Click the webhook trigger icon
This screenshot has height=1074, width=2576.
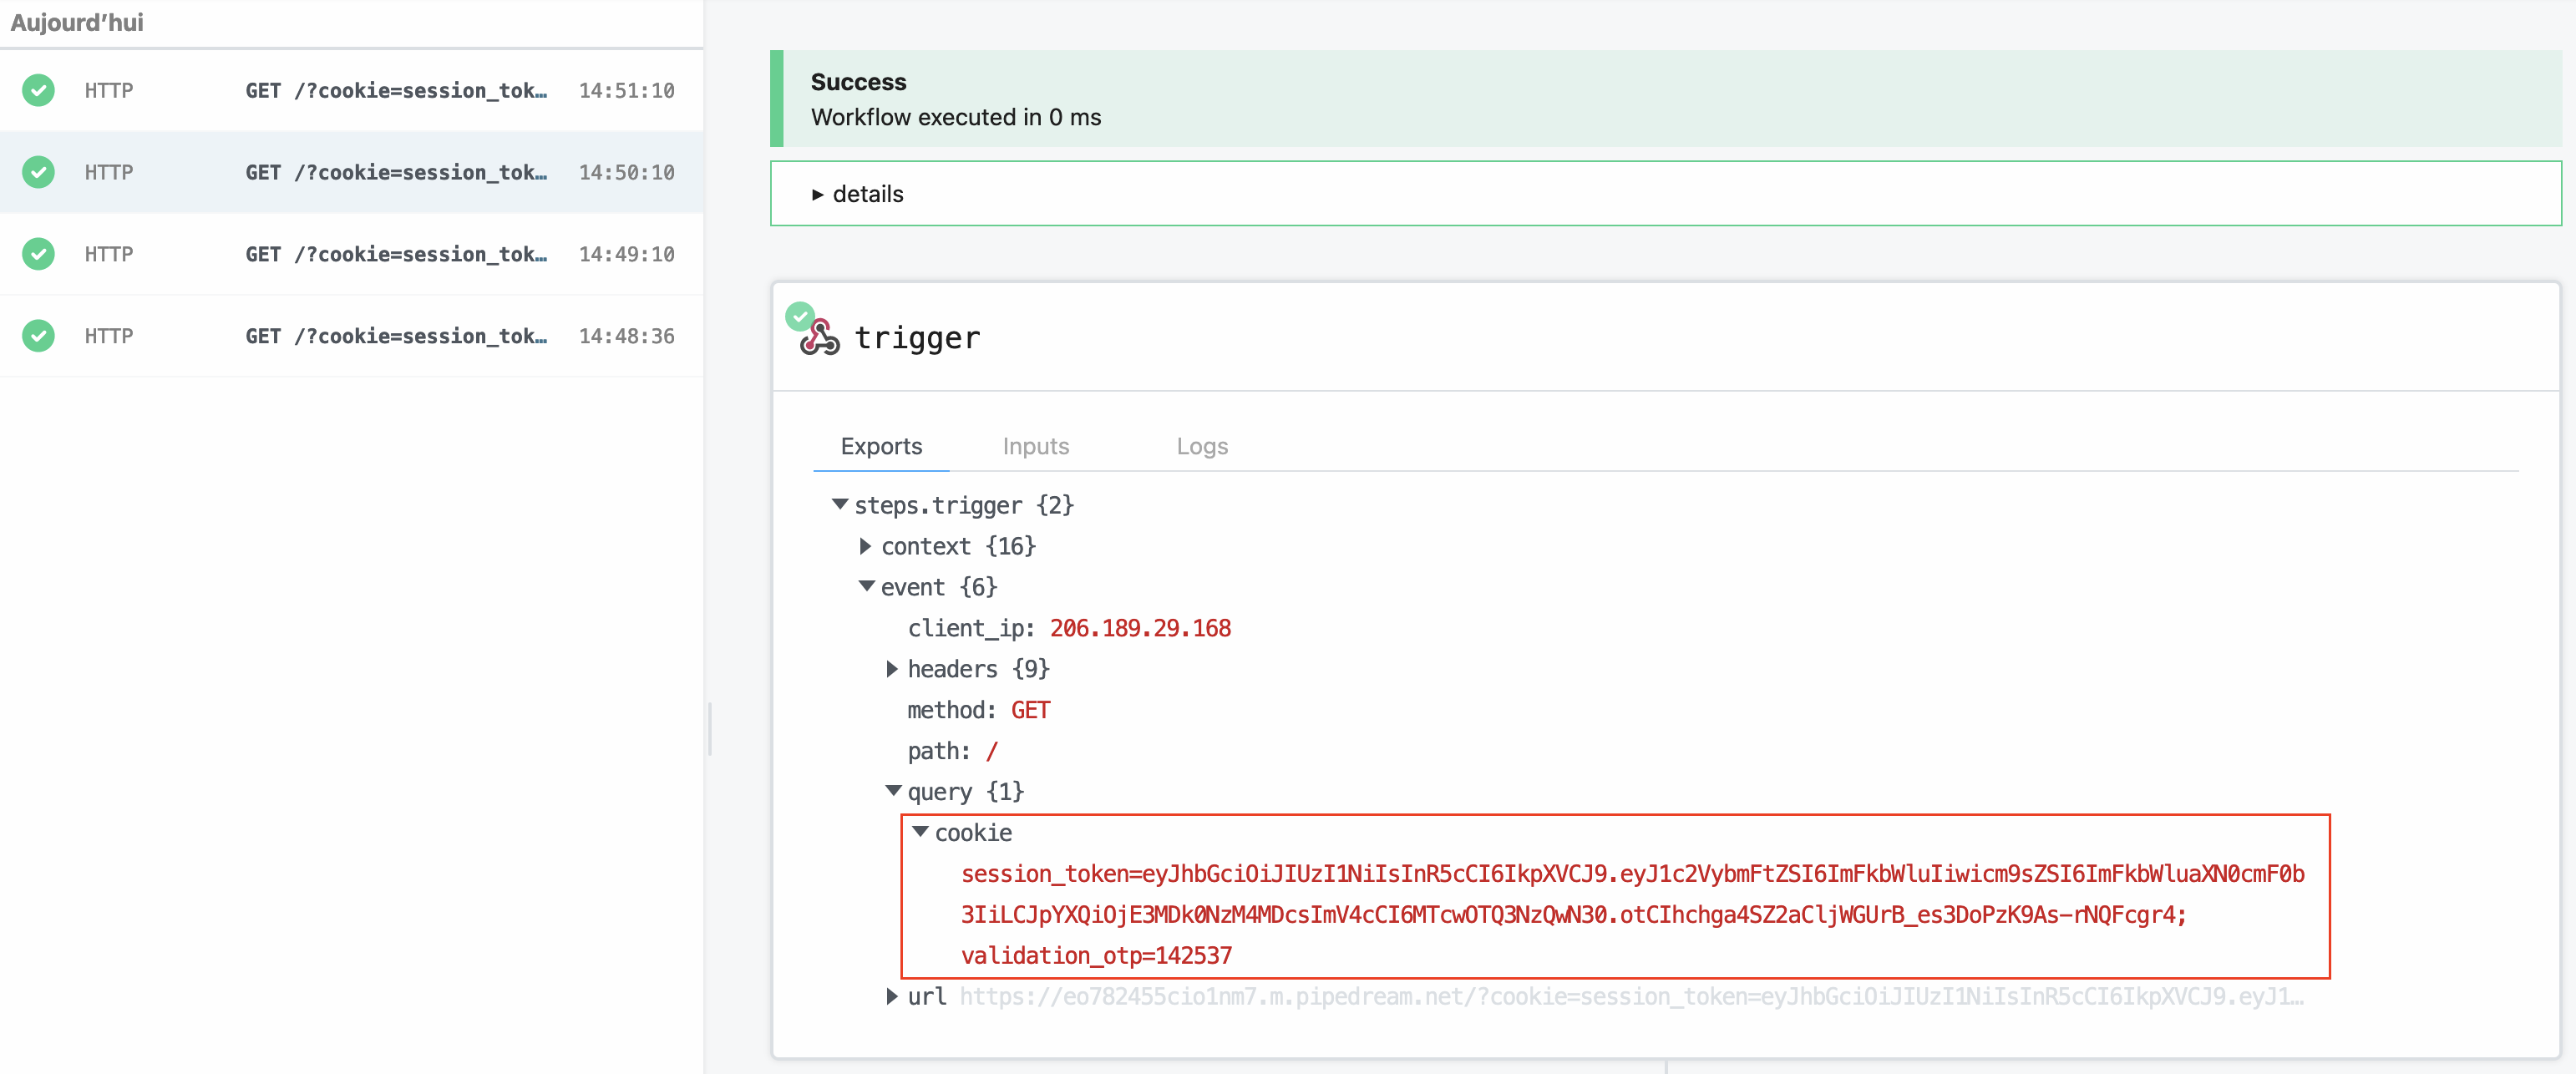(x=822, y=340)
